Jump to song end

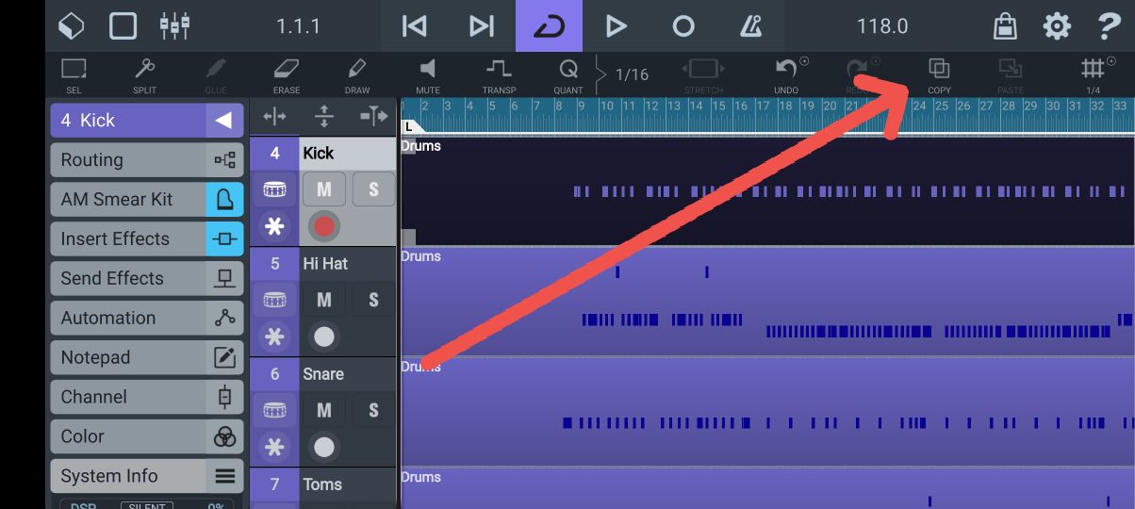click(x=481, y=25)
